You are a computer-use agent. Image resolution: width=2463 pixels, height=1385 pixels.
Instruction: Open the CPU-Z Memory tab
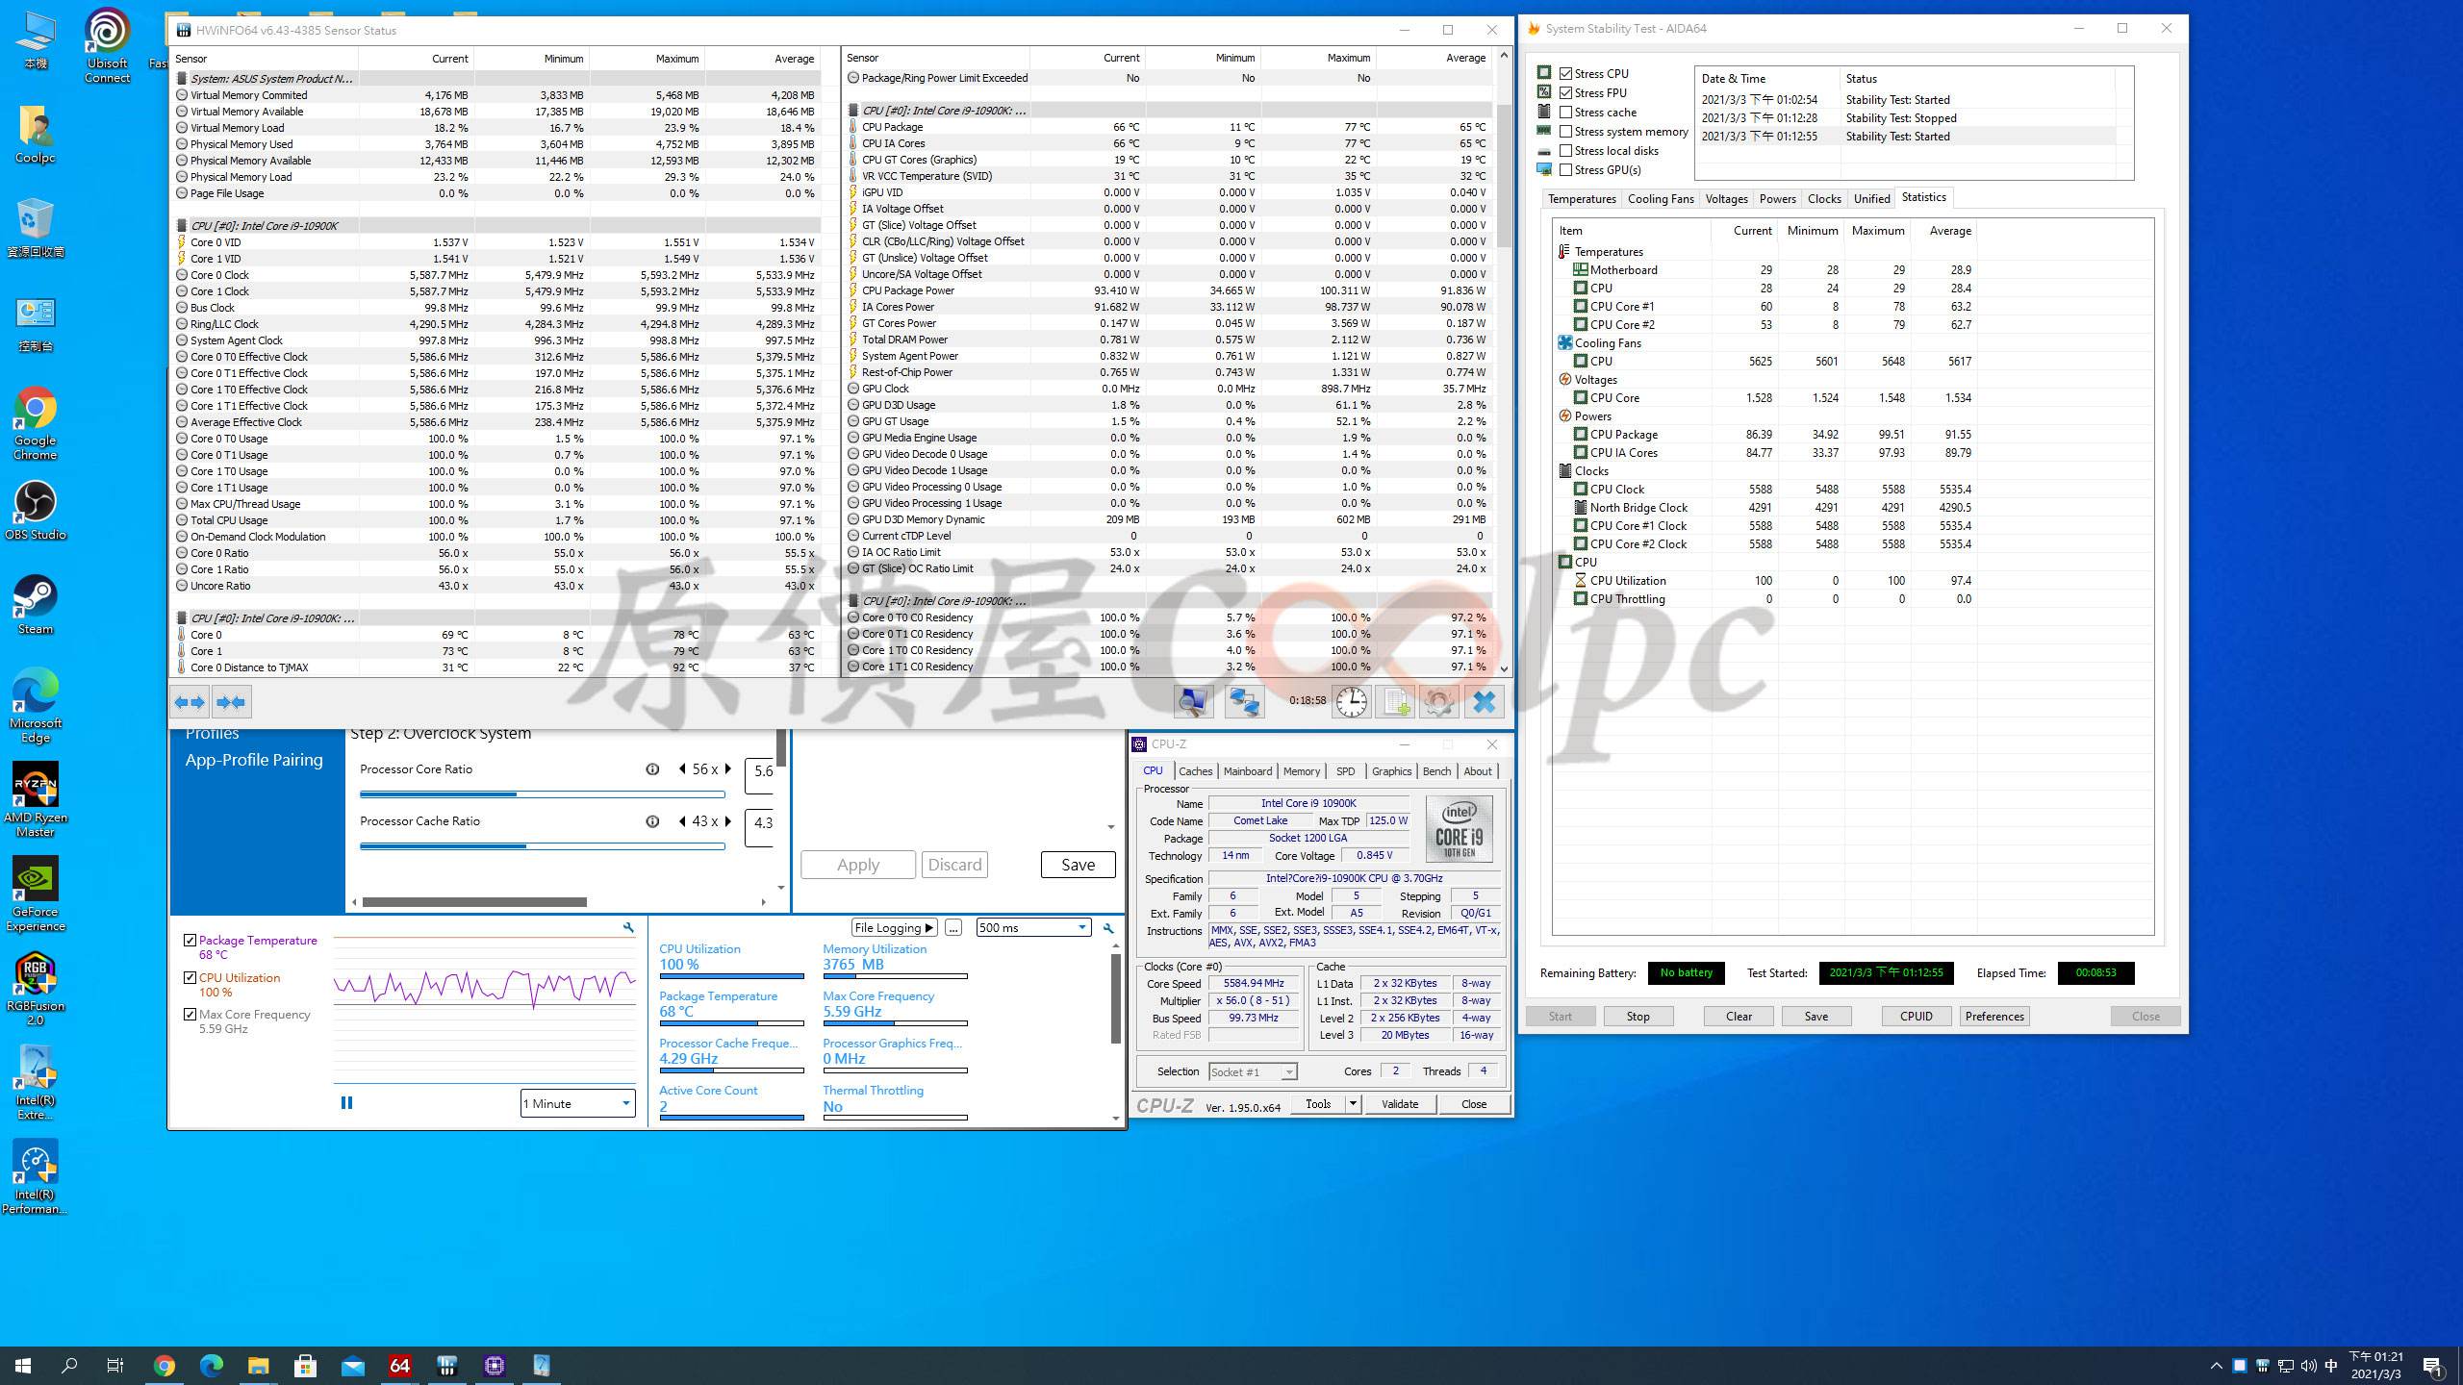[x=1301, y=771]
